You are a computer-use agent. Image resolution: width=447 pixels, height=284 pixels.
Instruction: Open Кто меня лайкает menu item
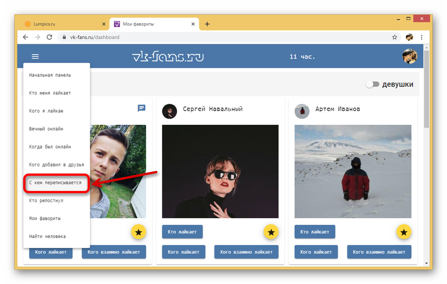coord(56,93)
